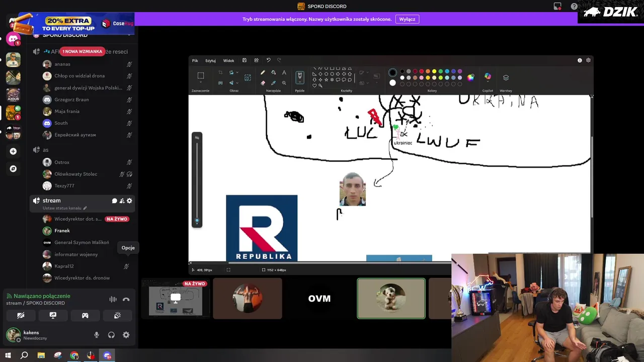Open Windows taskbar search icon
The height and width of the screenshot is (362, 644).
[24, 355]
